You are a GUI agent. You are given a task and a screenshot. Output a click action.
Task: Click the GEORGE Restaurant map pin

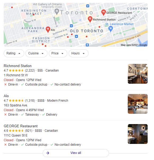pos(103,12)
